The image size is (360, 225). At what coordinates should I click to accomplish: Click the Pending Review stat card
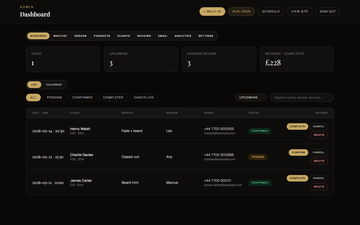(219, 59)
